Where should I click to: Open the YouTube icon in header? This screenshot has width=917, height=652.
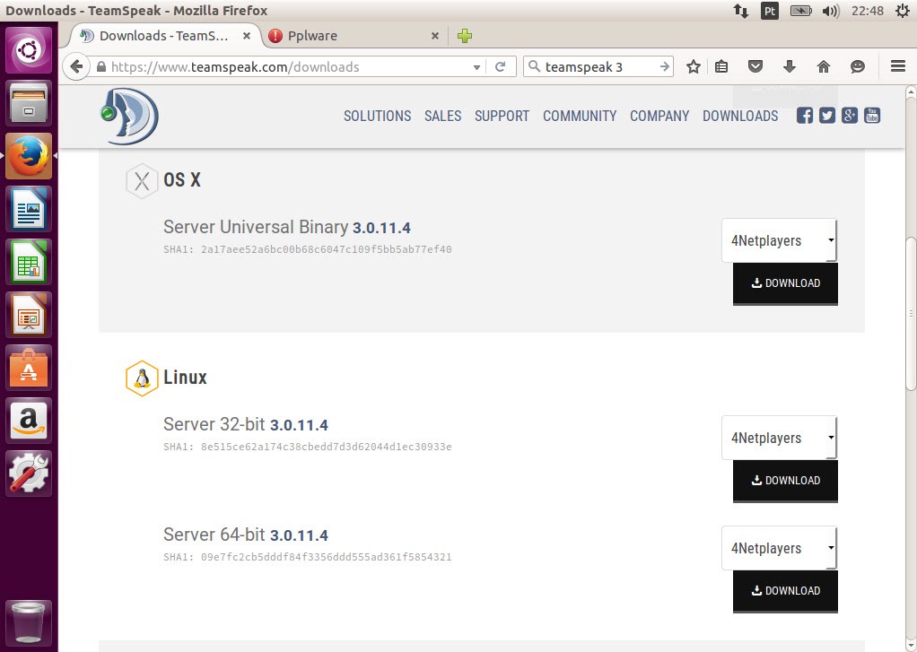(871, 116)
